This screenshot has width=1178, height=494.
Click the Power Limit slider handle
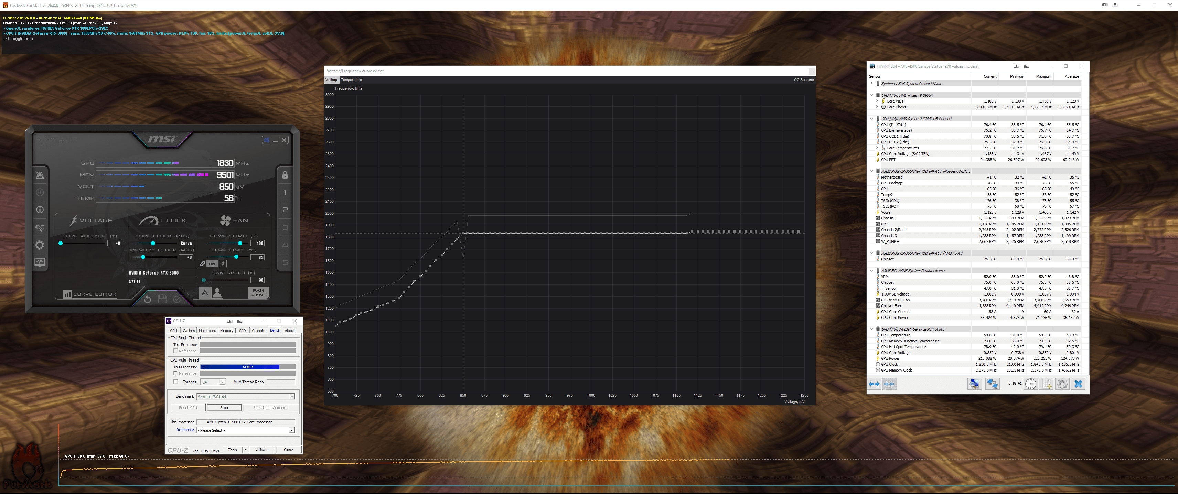click(x=240, y=243)
